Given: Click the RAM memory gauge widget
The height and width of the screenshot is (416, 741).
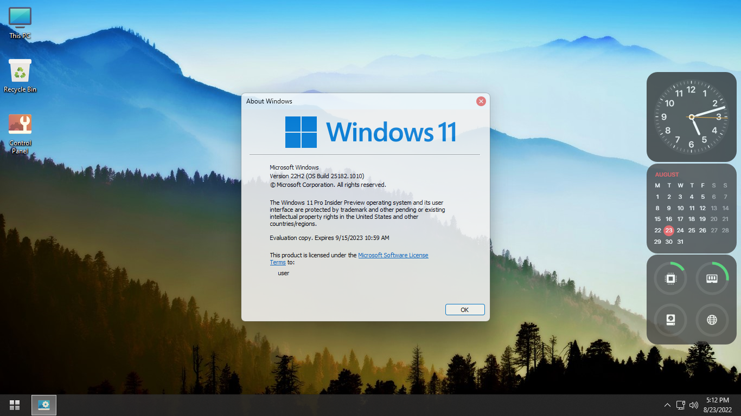Looking at the screenshot, I should coord(712,278).
